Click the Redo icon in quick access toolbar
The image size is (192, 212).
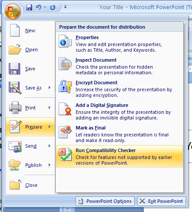53,7
